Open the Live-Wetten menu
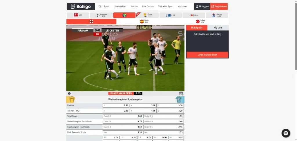Image resolution: width=297 pixels, height=141 pixels. pyautogui.click(x=120, y=6)
